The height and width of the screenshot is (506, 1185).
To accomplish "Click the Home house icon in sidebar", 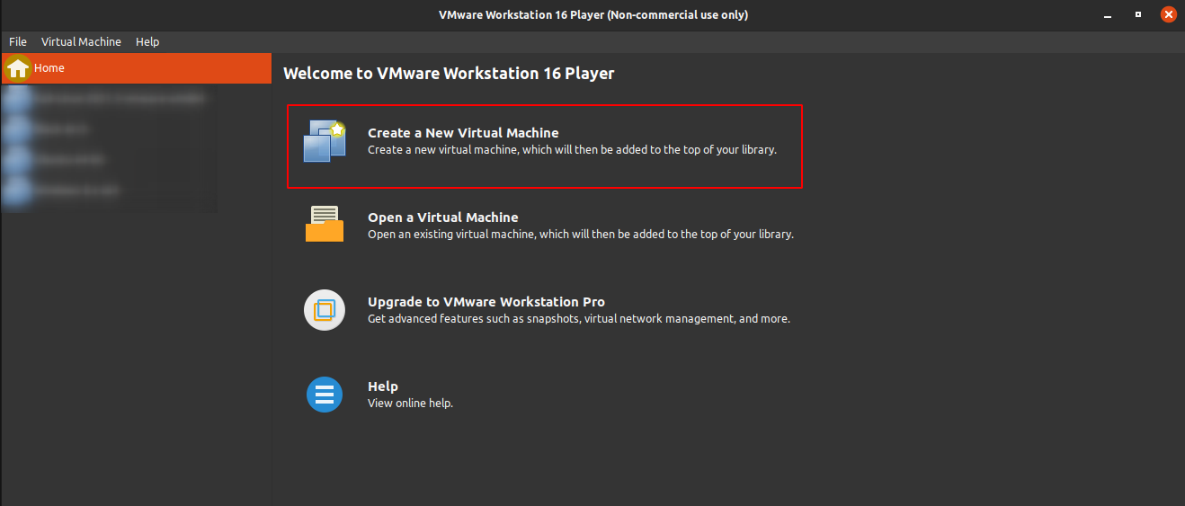I will click(18, 68).
